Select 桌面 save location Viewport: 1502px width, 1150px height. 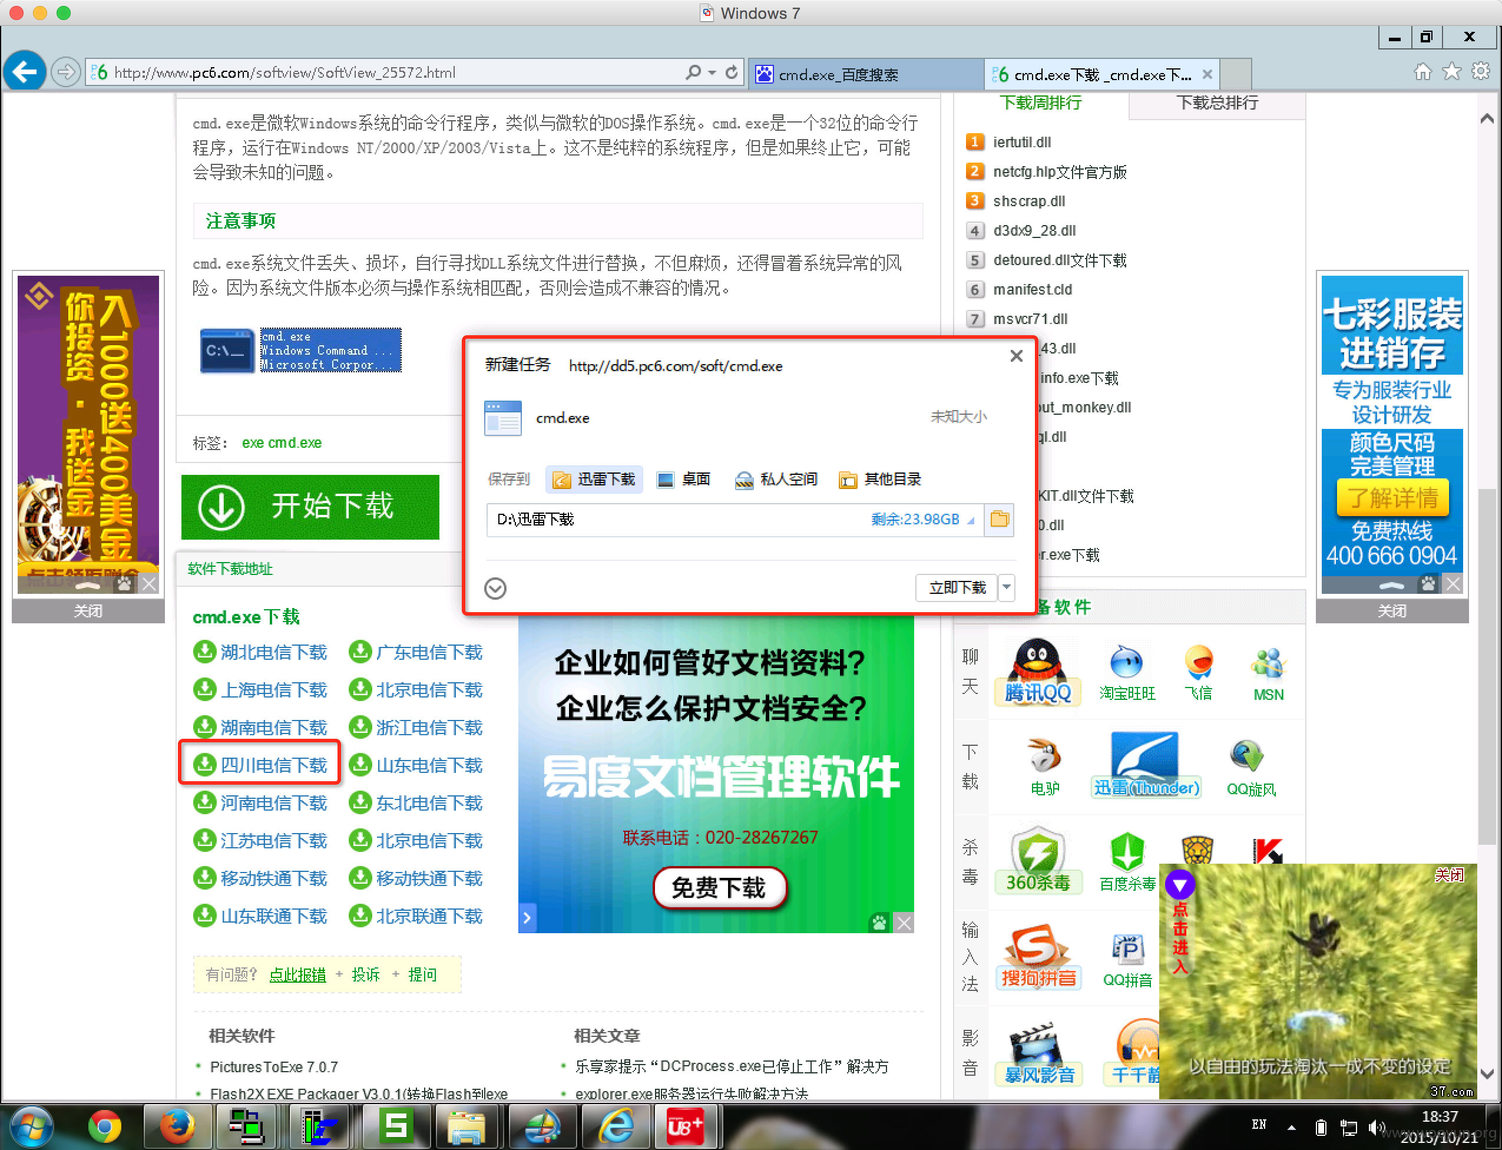click(x=684, y=479)
